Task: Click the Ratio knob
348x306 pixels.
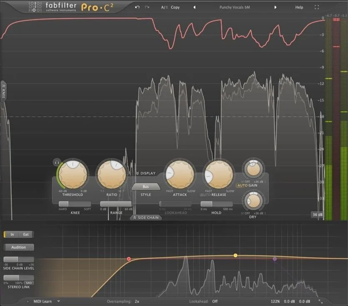Action: pos(112,174)
